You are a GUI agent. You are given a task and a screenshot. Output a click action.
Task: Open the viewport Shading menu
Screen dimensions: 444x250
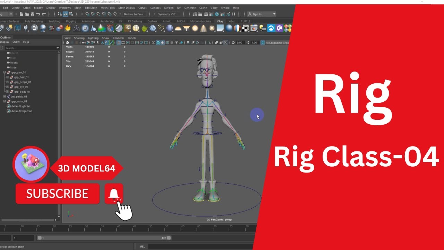click(x=79, y=38)
